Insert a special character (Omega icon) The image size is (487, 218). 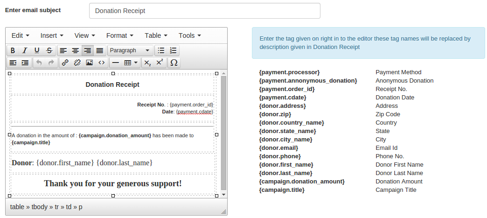tap(174, 63)
